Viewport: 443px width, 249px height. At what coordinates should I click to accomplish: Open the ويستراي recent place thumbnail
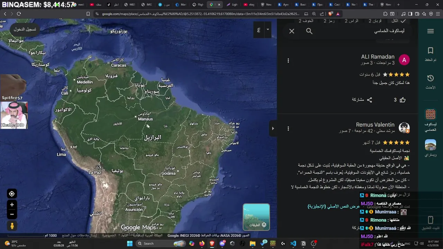point(431,145)
